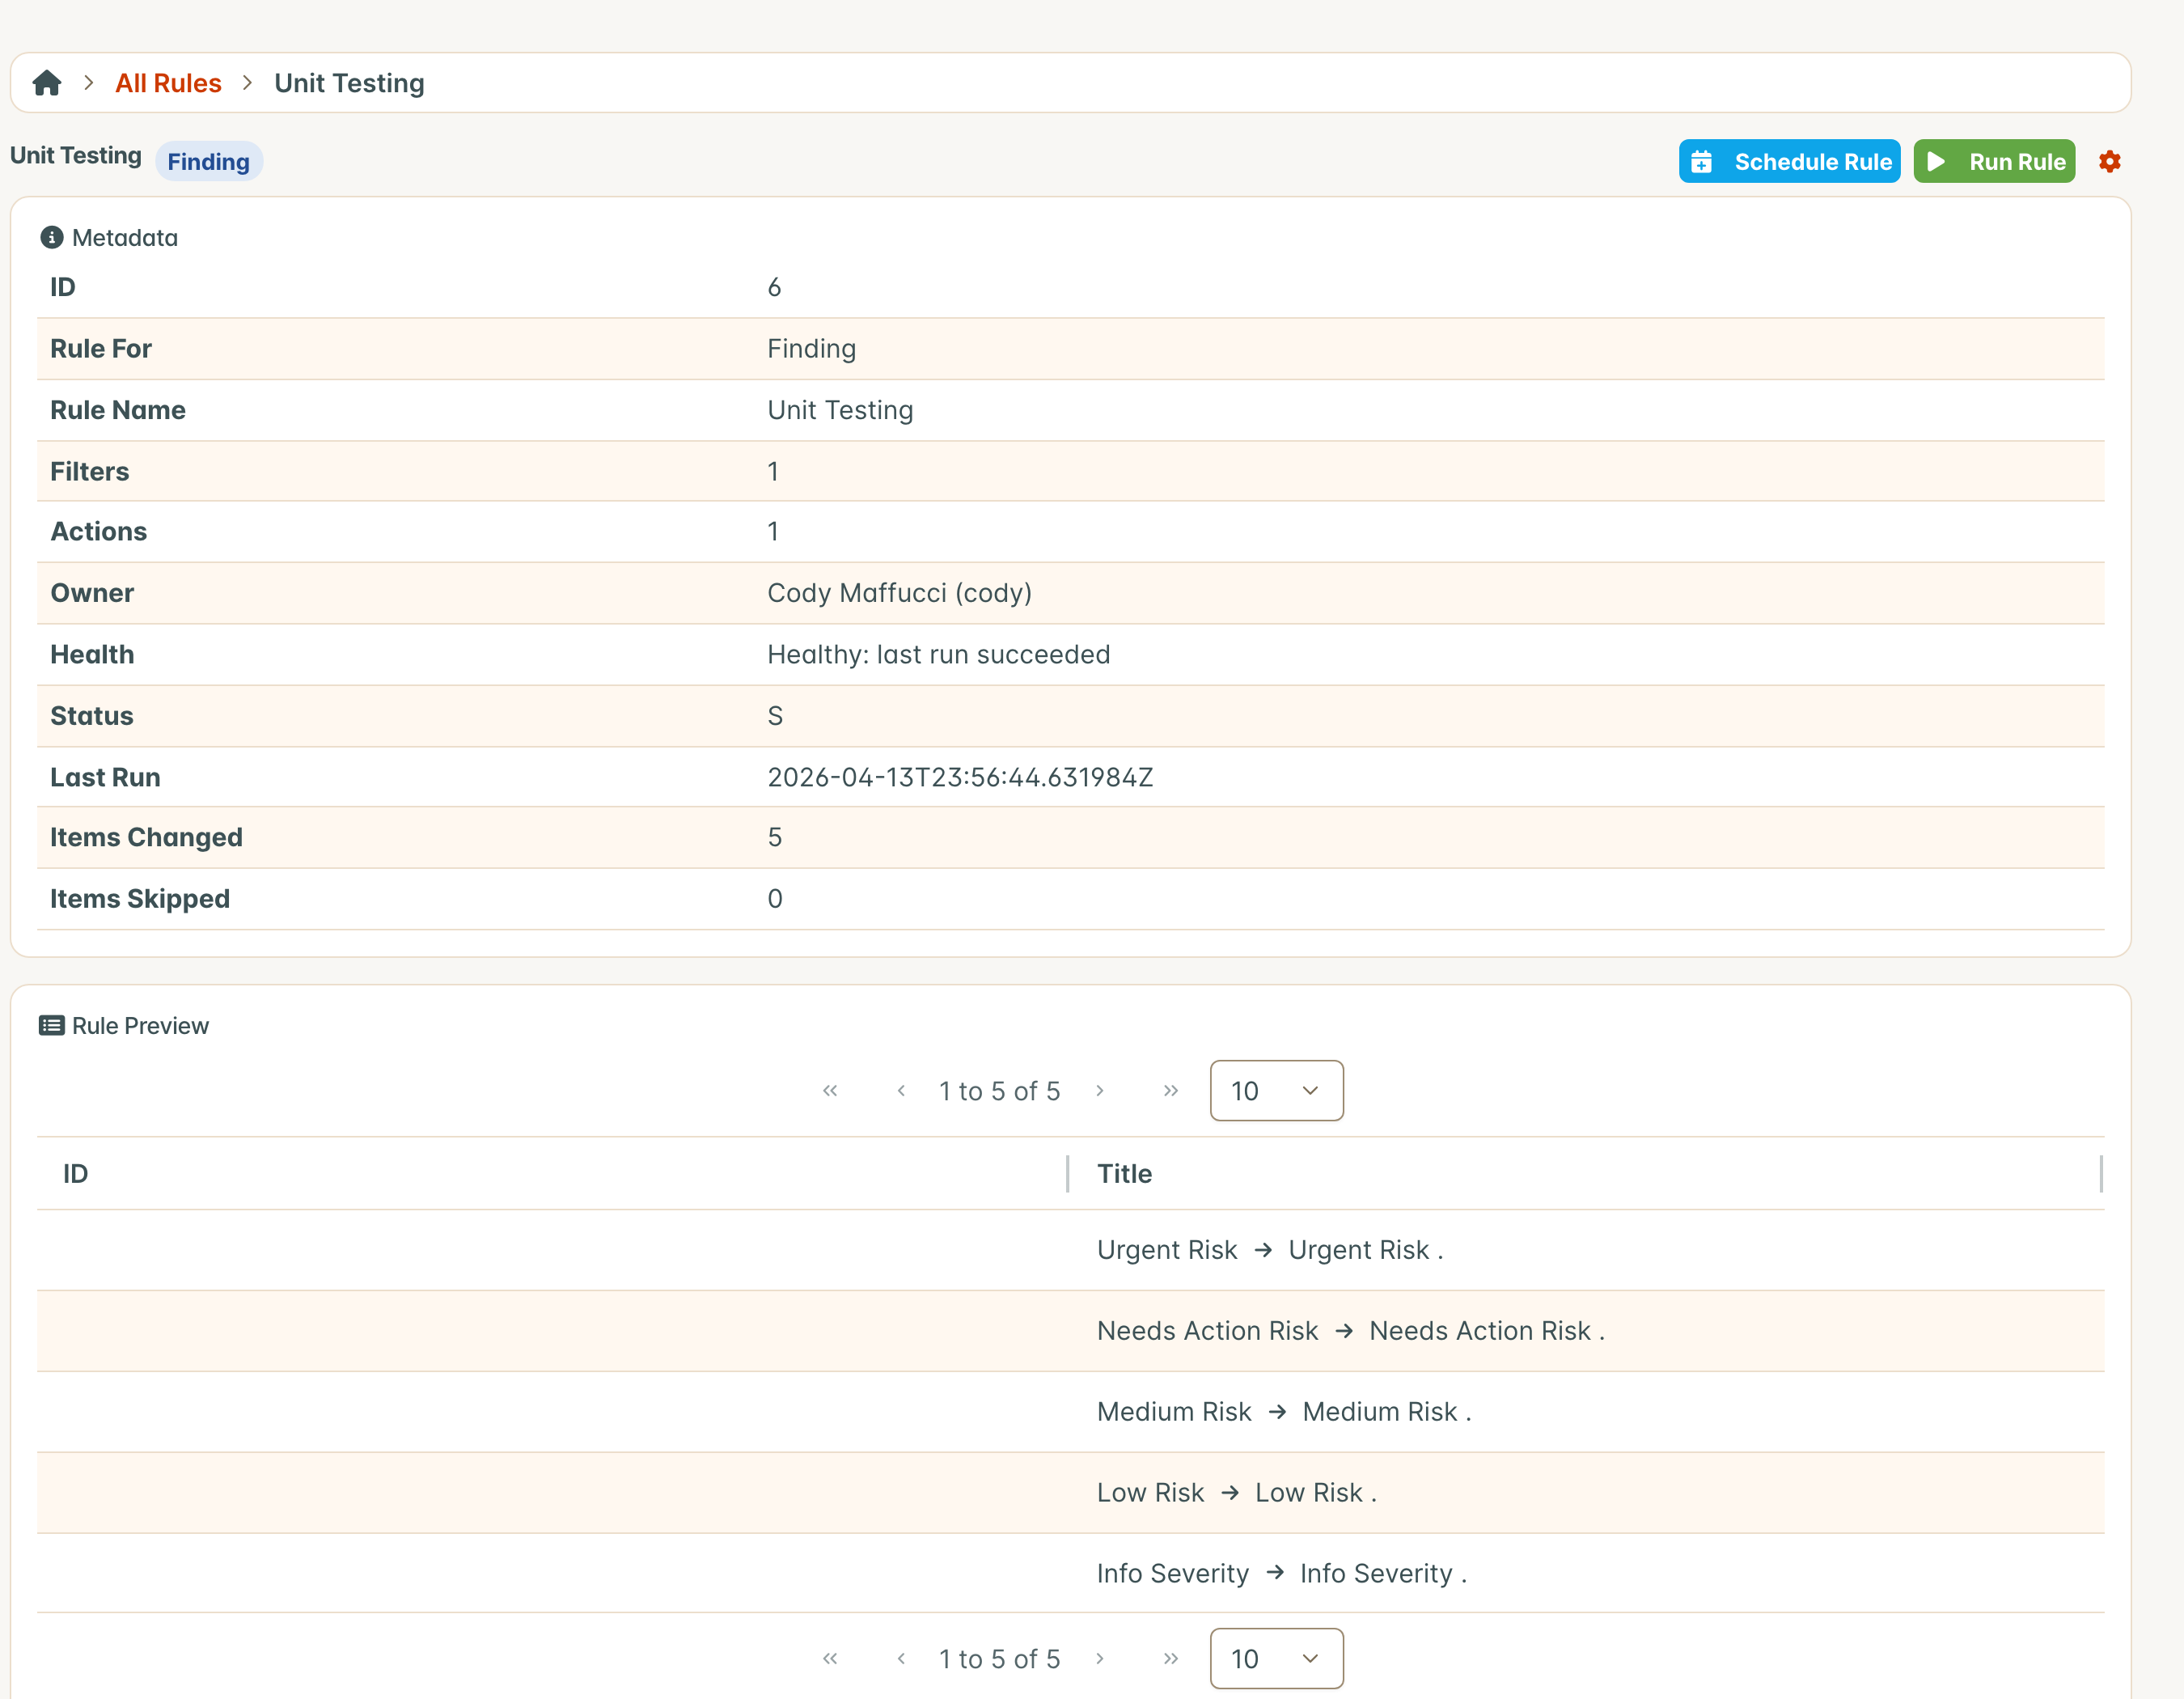This screenshot has width=2184, height=1699.
Task: Go to previous page in bottom pagination
Action: 901,1658
